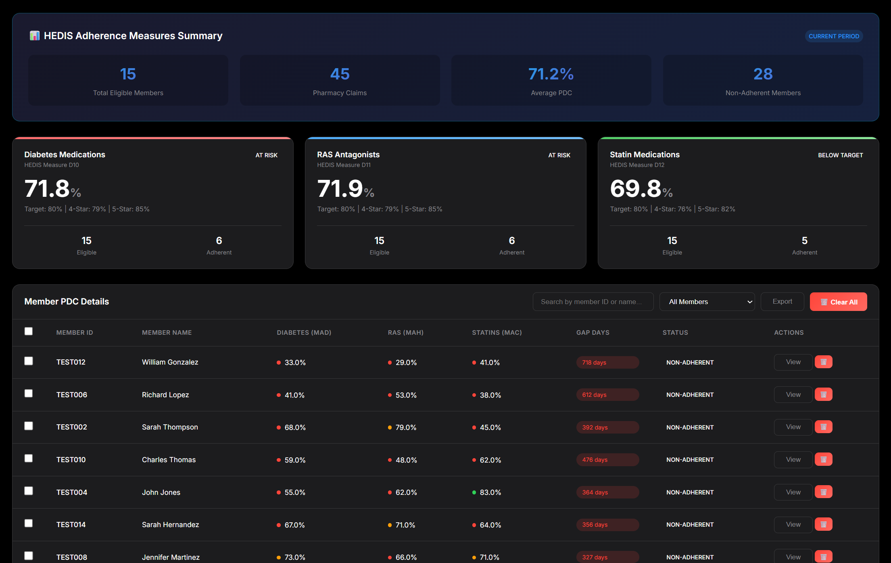View details for Charles Thomas

point(793,459)
